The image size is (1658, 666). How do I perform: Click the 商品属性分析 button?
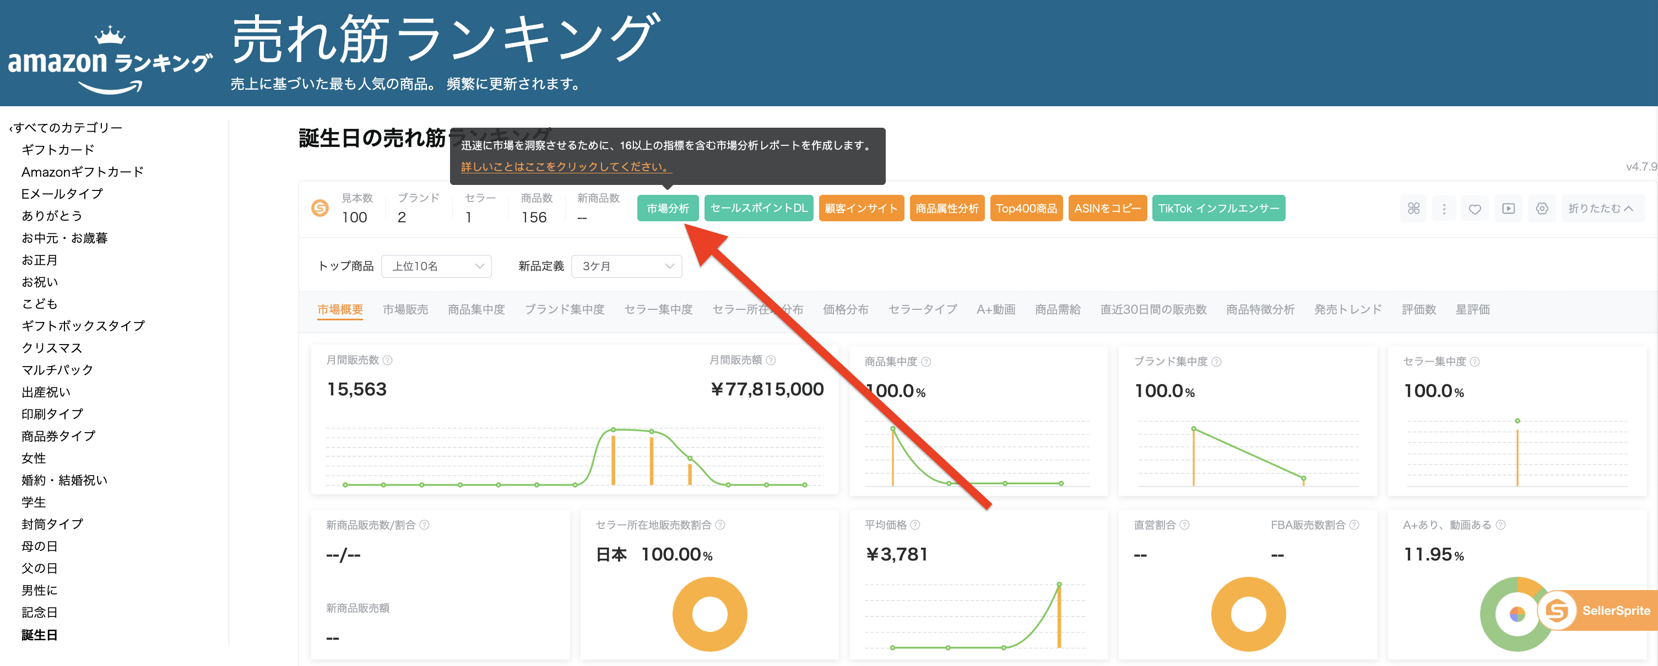pos(947,208)
